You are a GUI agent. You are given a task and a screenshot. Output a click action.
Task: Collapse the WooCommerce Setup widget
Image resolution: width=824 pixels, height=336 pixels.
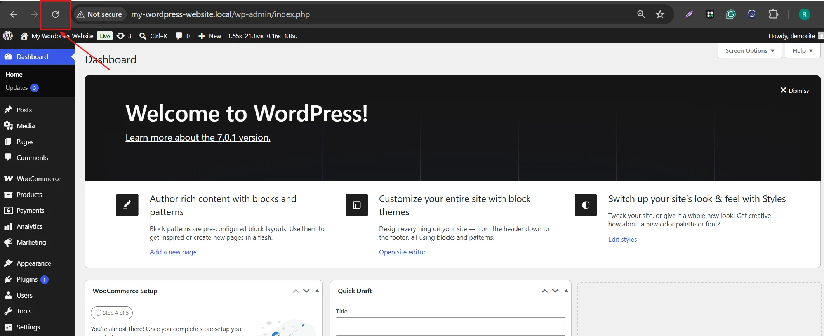pyautogui.click(x=317, y=291)
